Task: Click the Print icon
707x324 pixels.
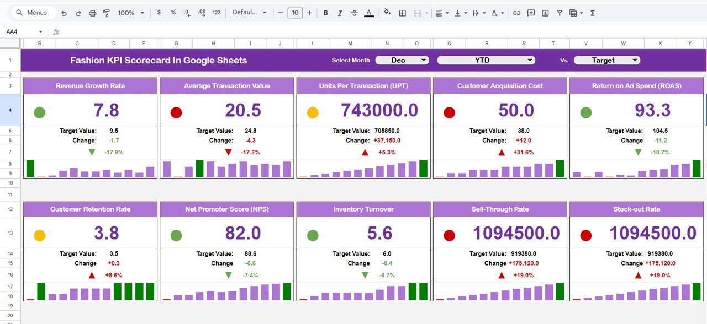Action: click(x=92, y=12)
